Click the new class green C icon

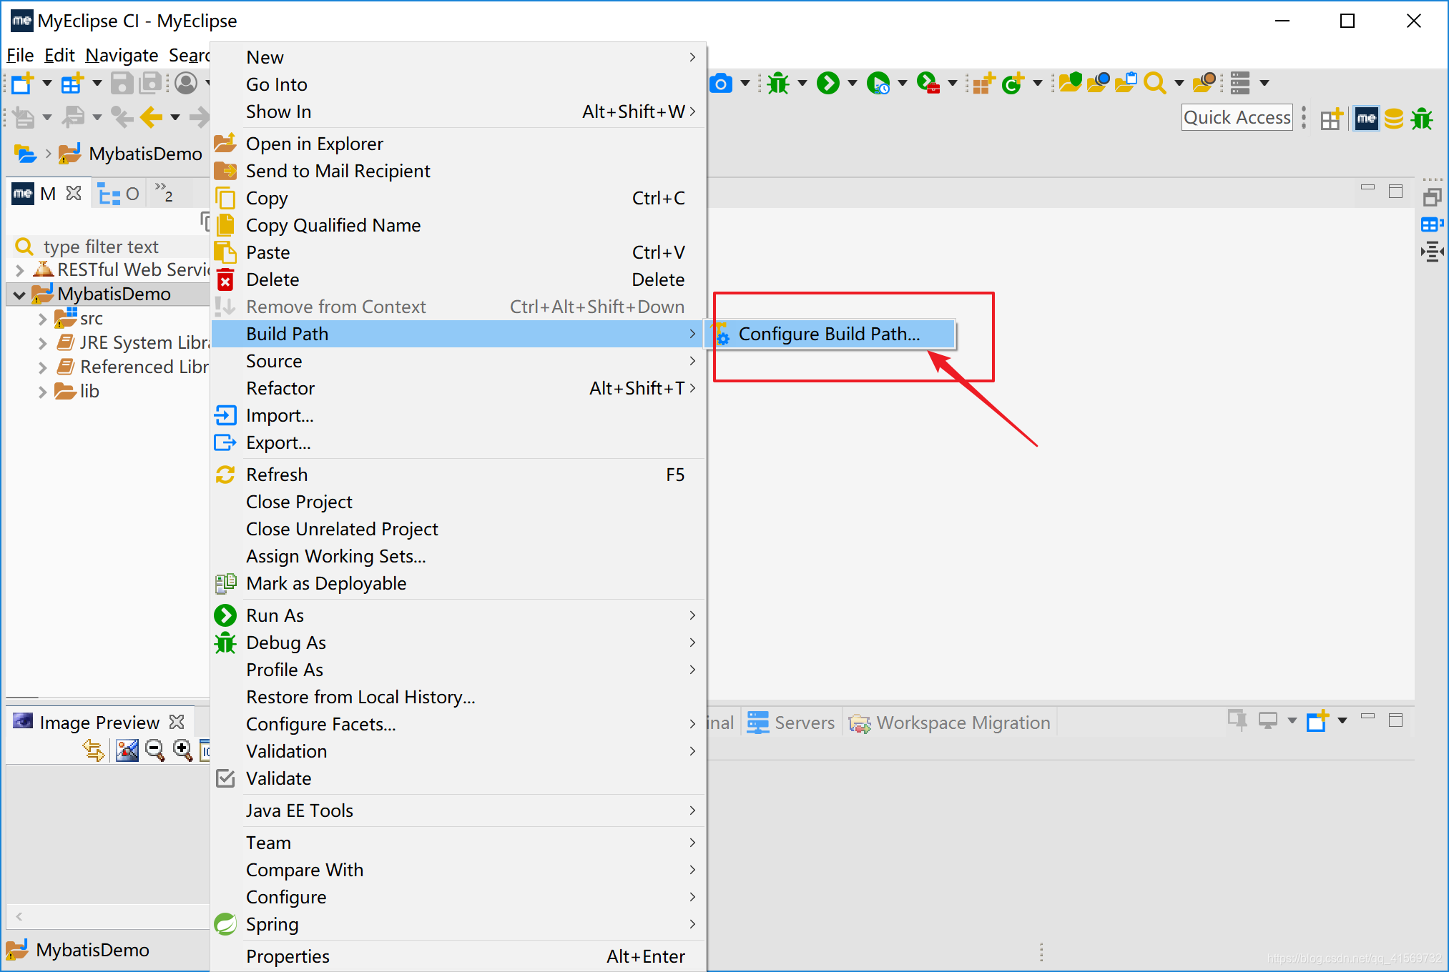click(x=1013, y=84)
